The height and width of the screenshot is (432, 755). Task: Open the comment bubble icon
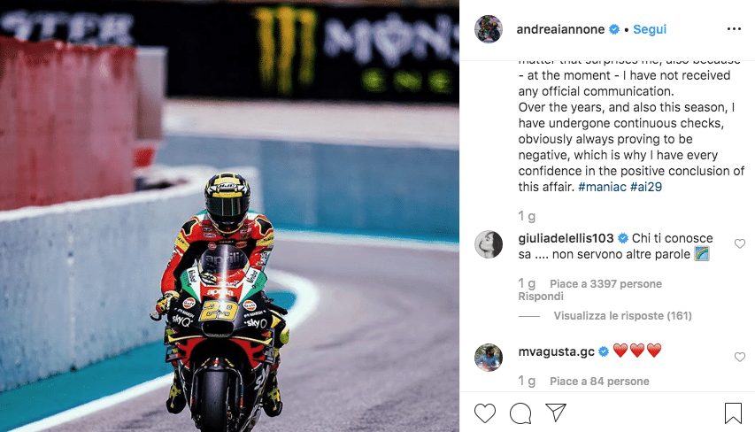coord(520,413)
